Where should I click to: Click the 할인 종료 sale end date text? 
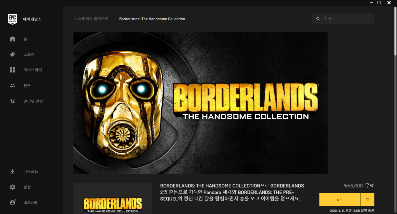tap(352, 210)
